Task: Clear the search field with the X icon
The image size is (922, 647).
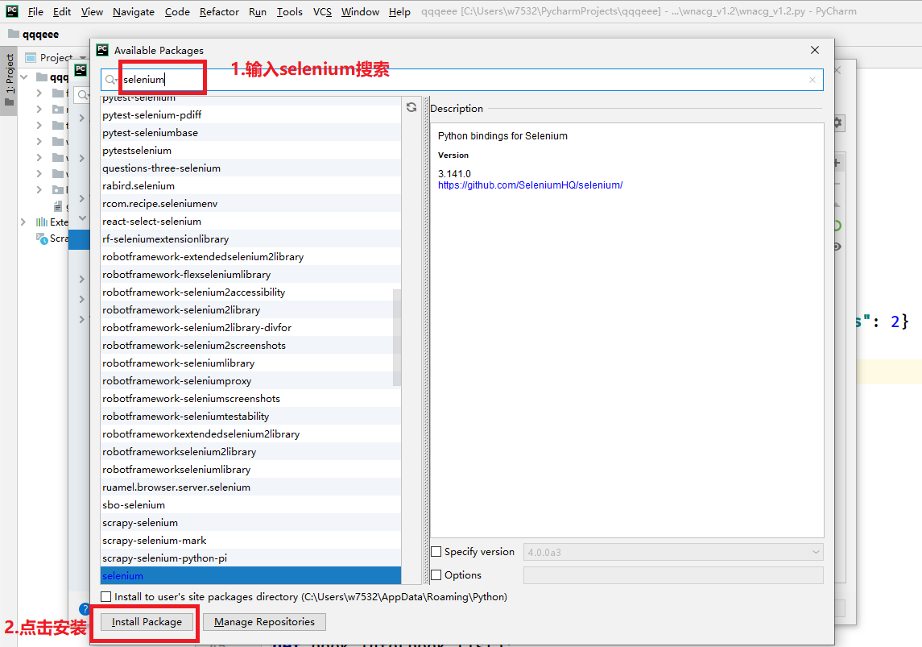Action: coord(812,80)
